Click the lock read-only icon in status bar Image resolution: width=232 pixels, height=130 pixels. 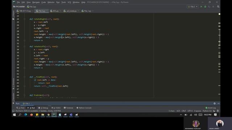click(x=214, y=111)
